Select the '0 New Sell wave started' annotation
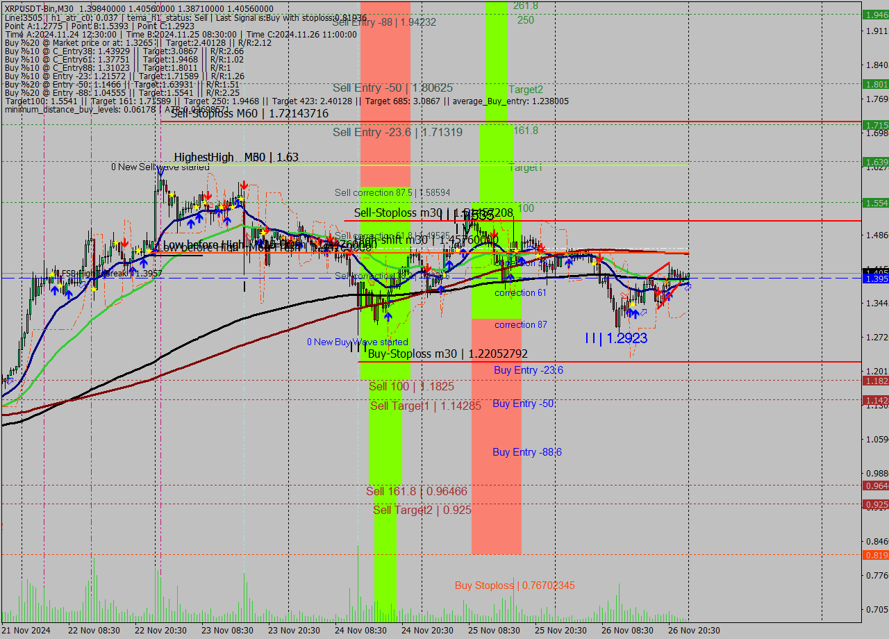Image resolution: width=889 pixels, height=639 pixels. pos(160,167)
